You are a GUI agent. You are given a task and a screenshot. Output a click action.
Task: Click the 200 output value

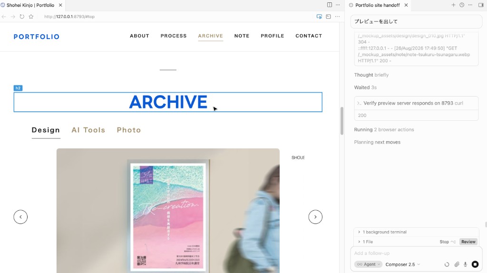[362, 115]
